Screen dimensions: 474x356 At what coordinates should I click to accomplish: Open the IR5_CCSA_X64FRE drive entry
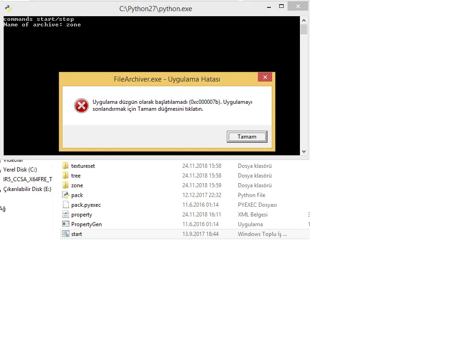coord(27,179)
